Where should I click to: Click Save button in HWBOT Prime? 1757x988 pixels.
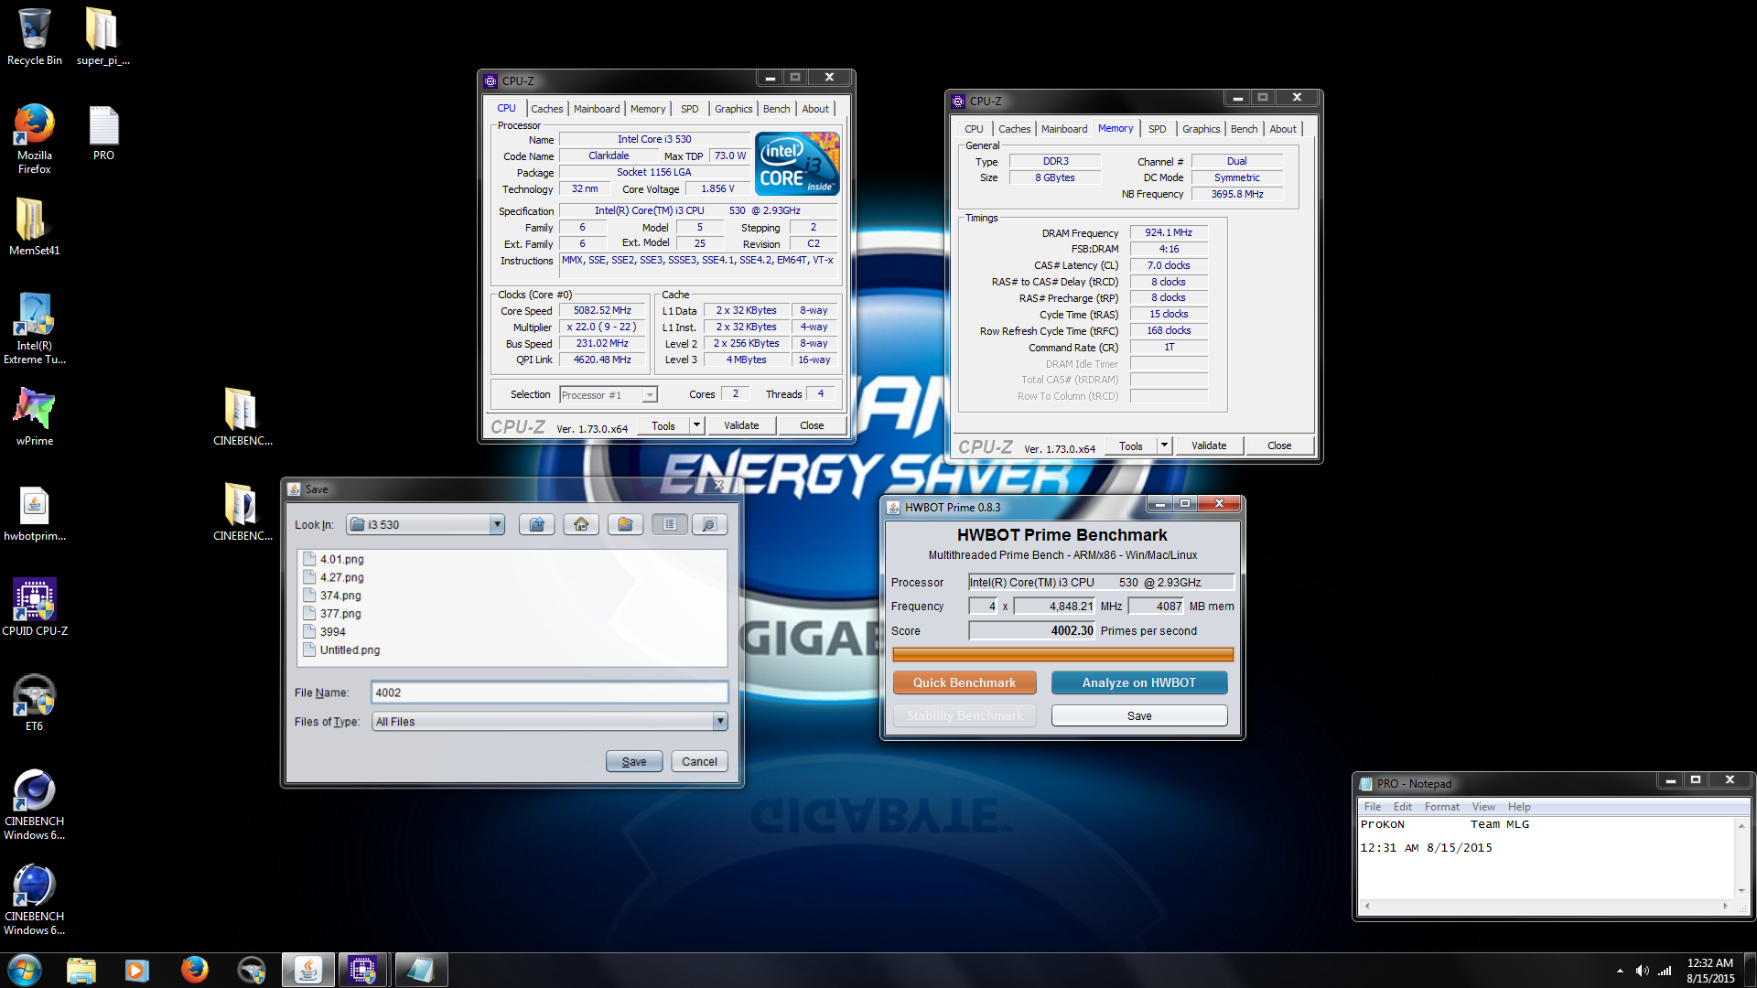(x=1139, y=715)
